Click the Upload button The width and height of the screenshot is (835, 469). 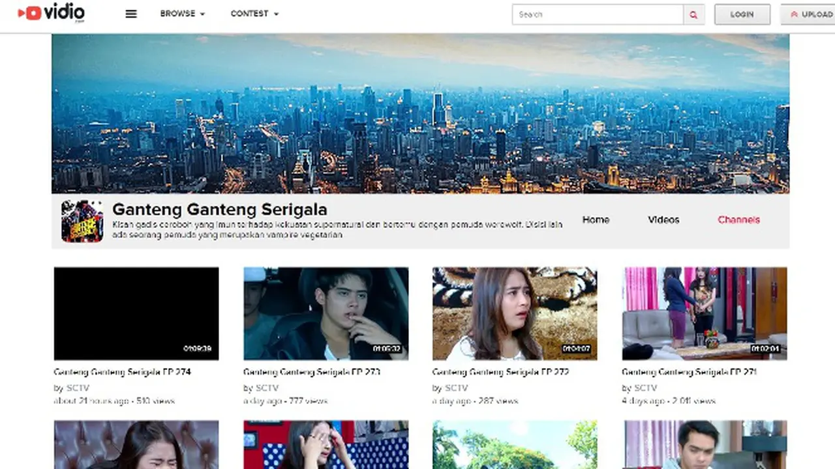point(809,14)
